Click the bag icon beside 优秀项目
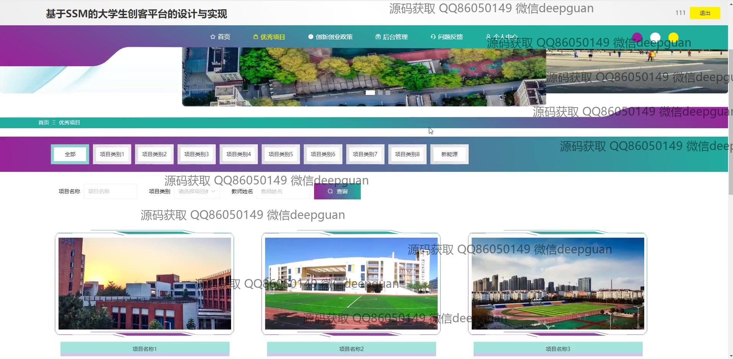Viewport: 733px width, 359px height. click(256, 37)
